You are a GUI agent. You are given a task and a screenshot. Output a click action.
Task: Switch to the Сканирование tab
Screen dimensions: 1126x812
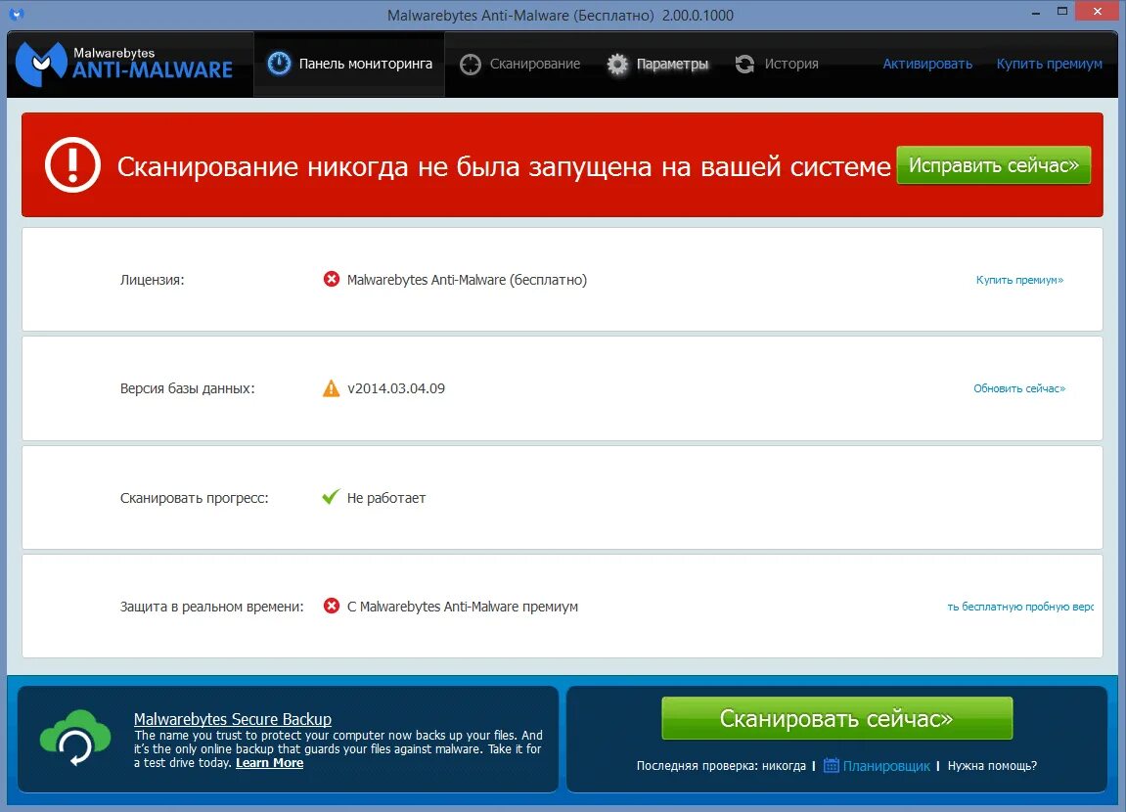point(519,64)
